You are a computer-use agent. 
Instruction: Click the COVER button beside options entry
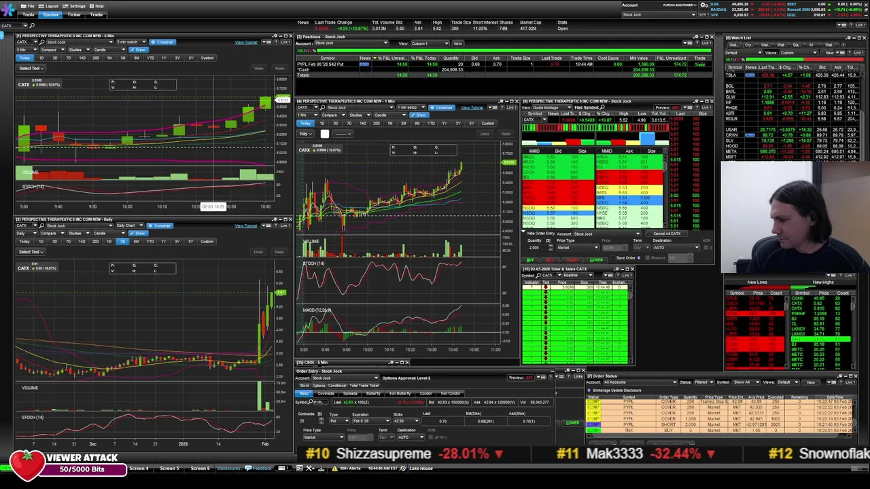572,423
